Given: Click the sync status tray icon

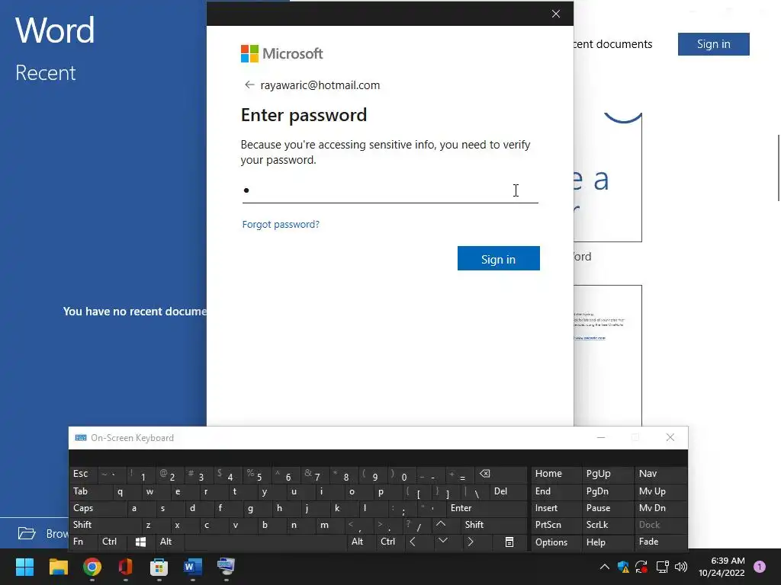Looking at the screenshot, I should (641, 567).
